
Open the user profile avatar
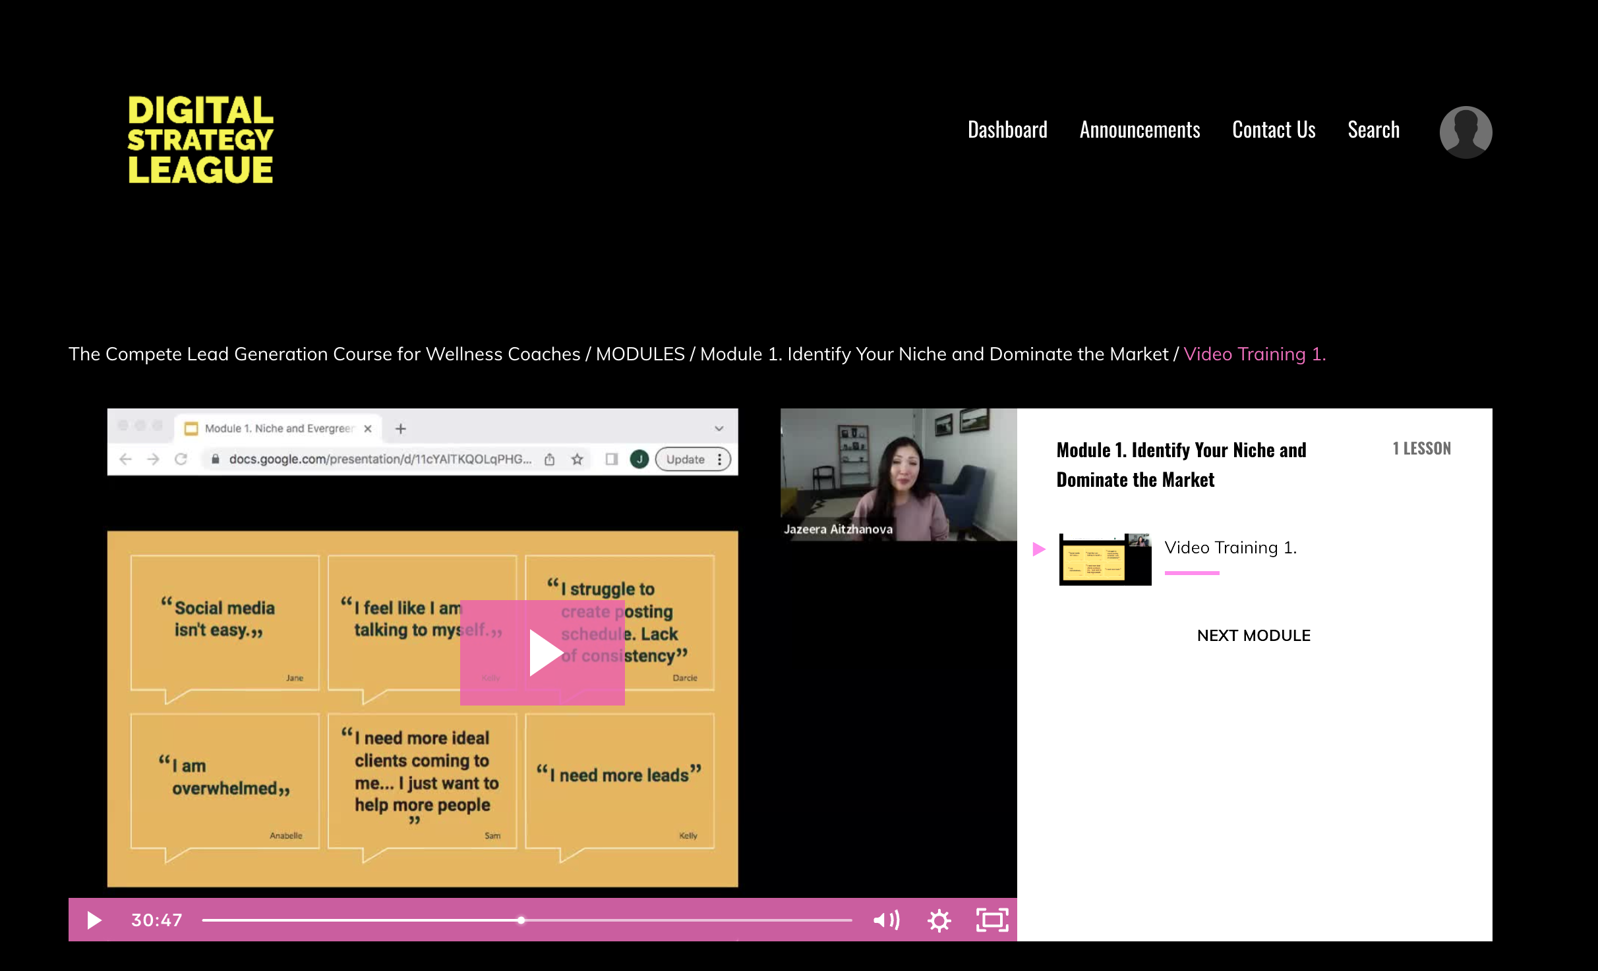[x=1465, y=132]
